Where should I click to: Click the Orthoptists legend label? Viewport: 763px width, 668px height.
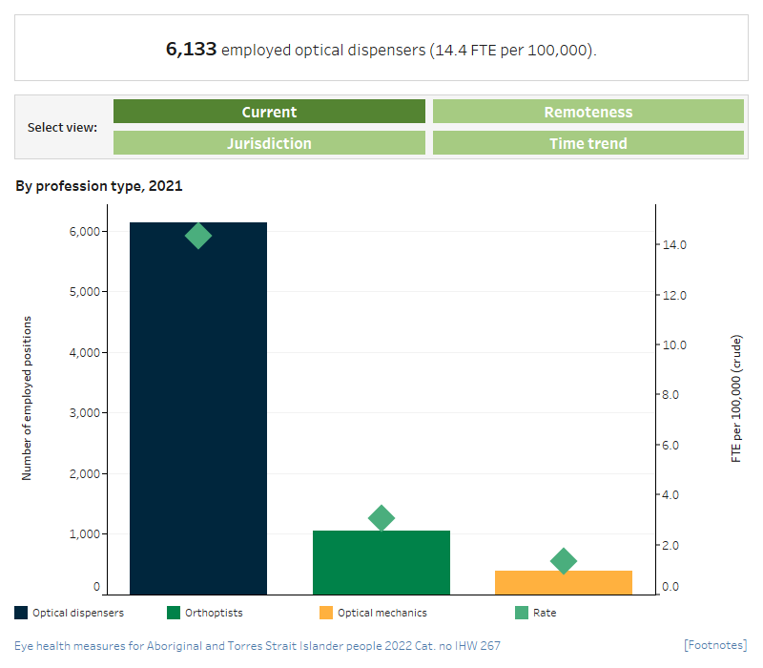[x=215, y=613]
